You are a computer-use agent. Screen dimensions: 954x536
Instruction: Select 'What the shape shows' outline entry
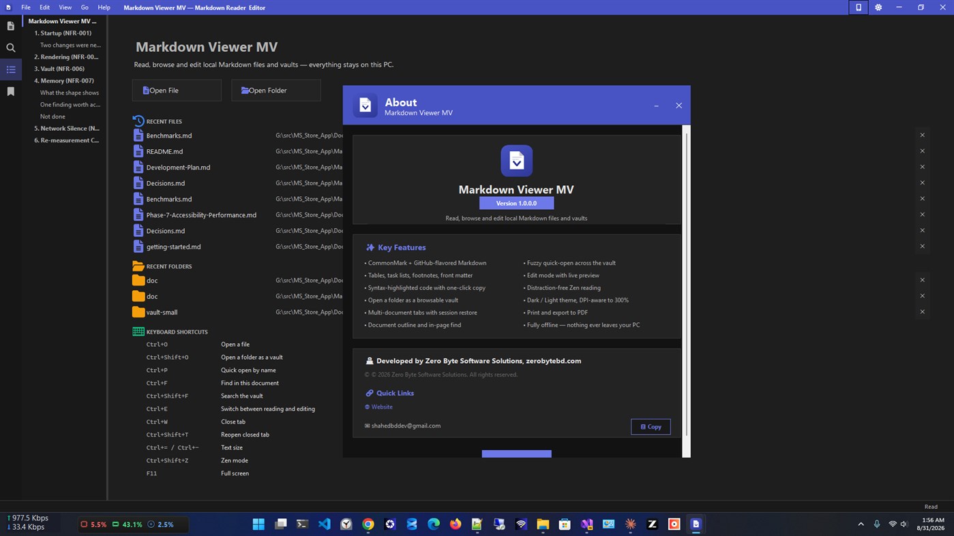coord(70,93)
